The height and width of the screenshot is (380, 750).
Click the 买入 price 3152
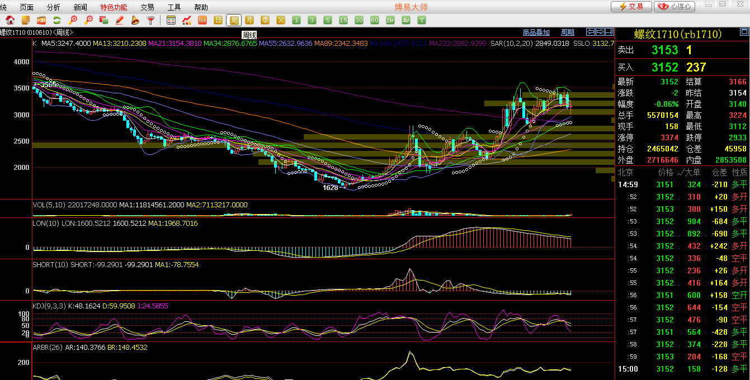point(665,67)
